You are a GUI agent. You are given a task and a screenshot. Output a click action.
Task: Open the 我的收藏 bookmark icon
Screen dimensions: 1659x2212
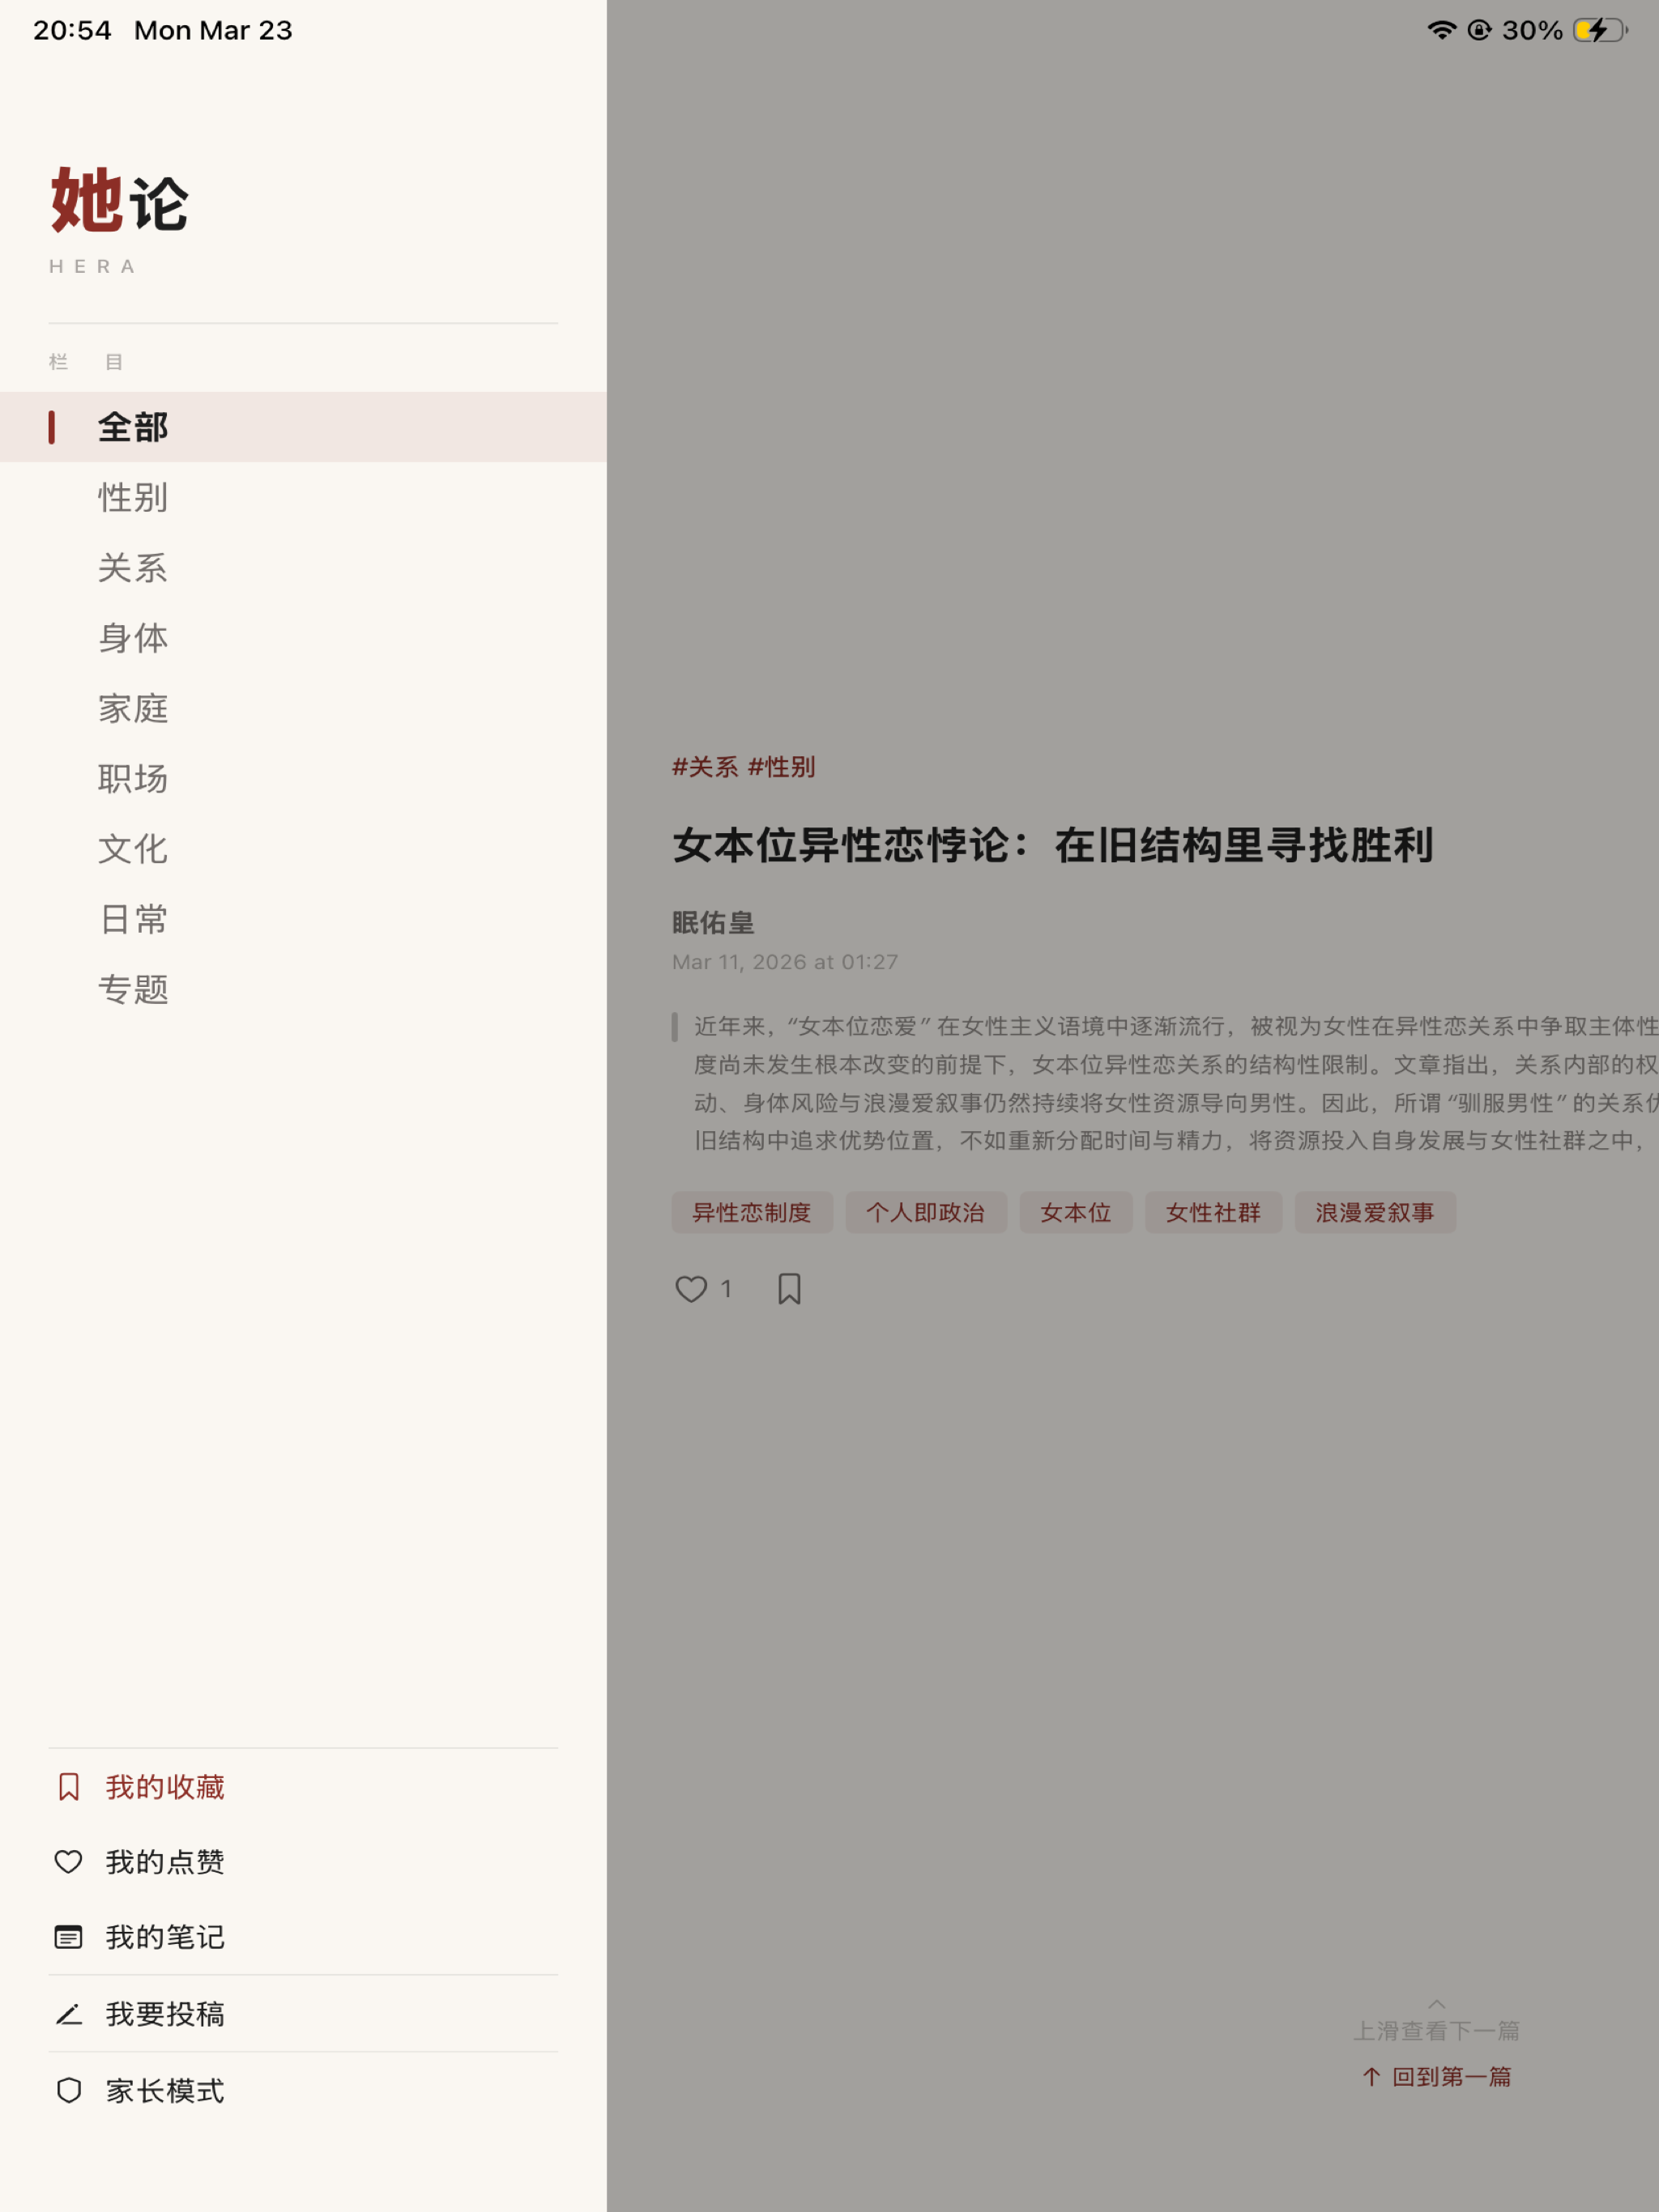[68, 1787]
